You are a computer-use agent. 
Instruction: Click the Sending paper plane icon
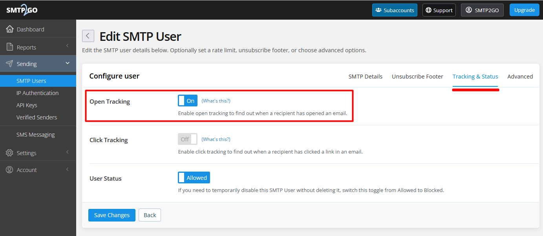[x=10, y=64]
